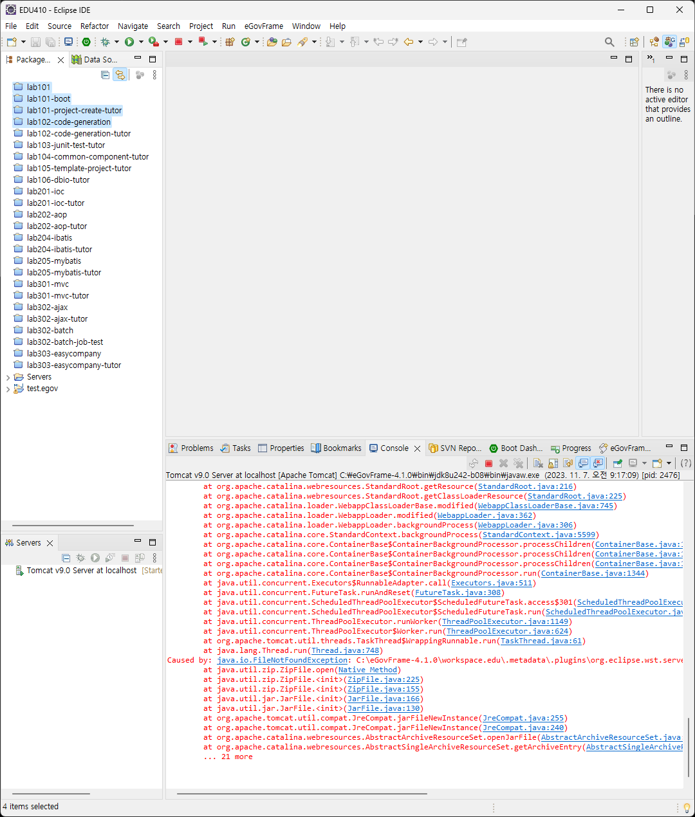Viewport: 695px width, 817px height.
Task: Open the eGovFrame menu
Action: click(263, 26)
